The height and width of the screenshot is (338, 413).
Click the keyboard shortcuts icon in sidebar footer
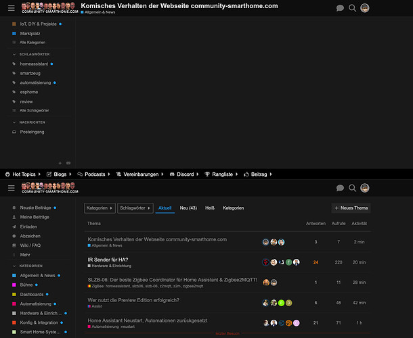coord(68,163)
